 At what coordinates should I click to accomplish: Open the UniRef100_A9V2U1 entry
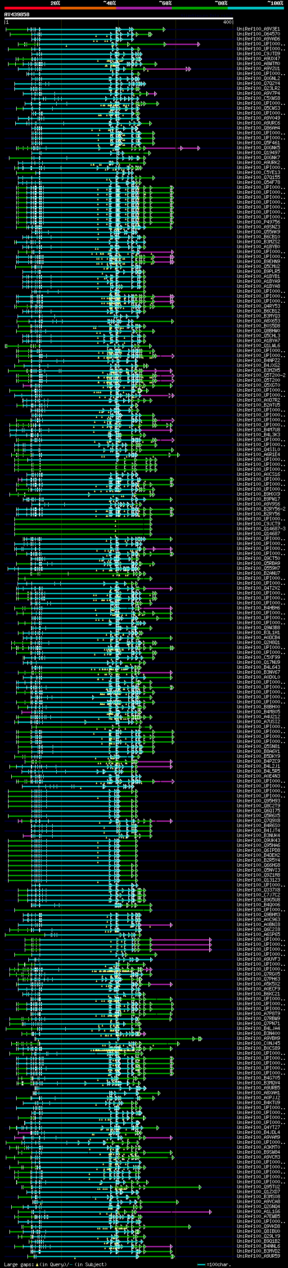pyautogui.click(x=258, y=68)
